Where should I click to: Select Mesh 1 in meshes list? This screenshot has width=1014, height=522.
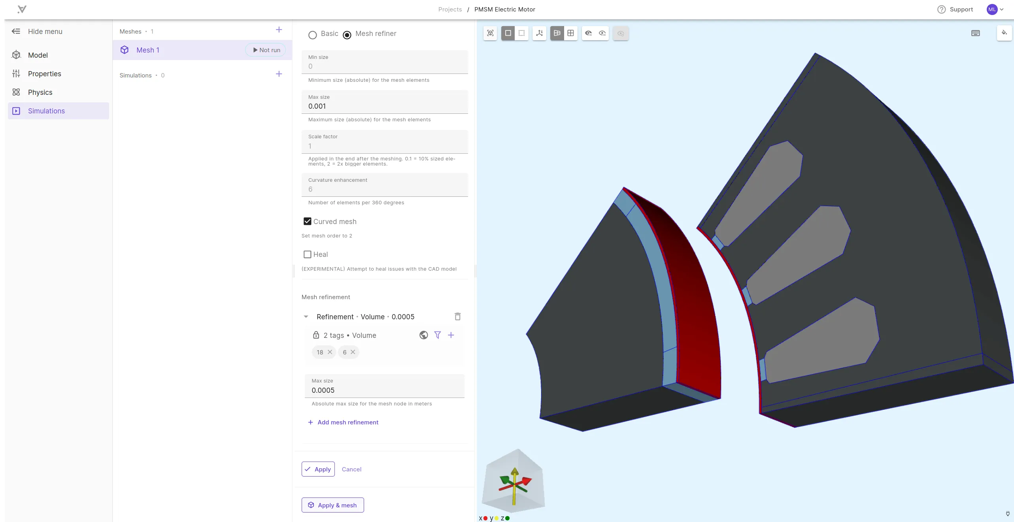click(x=202, y=50)
